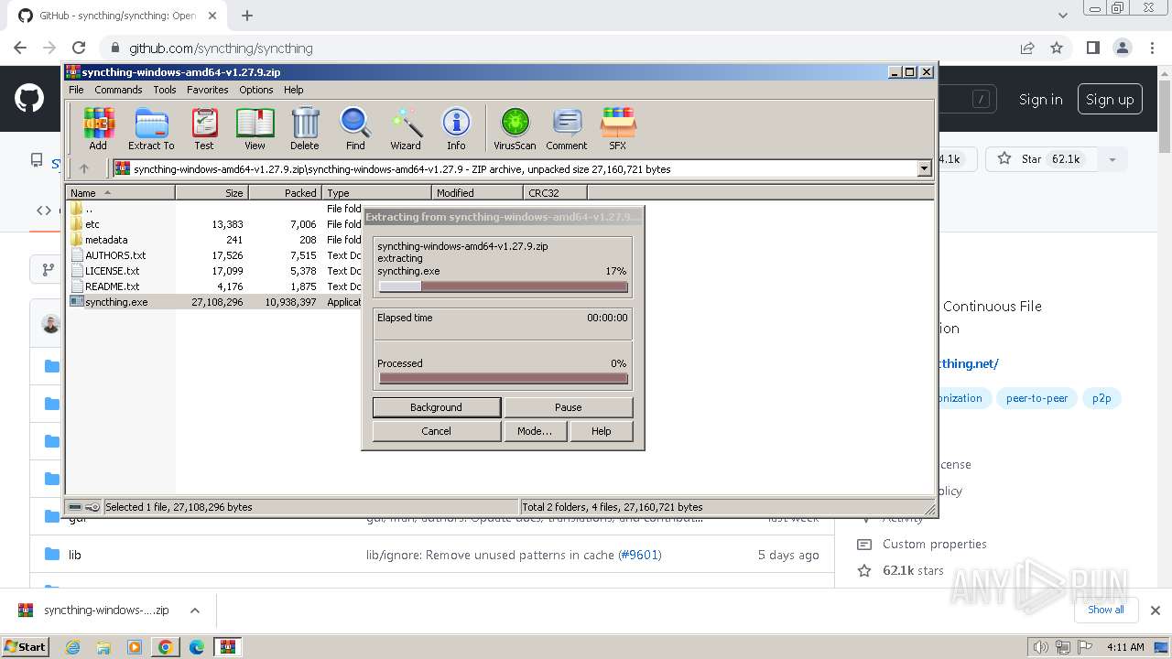Open Microsoft Edge from taskbar
Viewport: 1172px width, 659px height.
[x=197, y=647]
